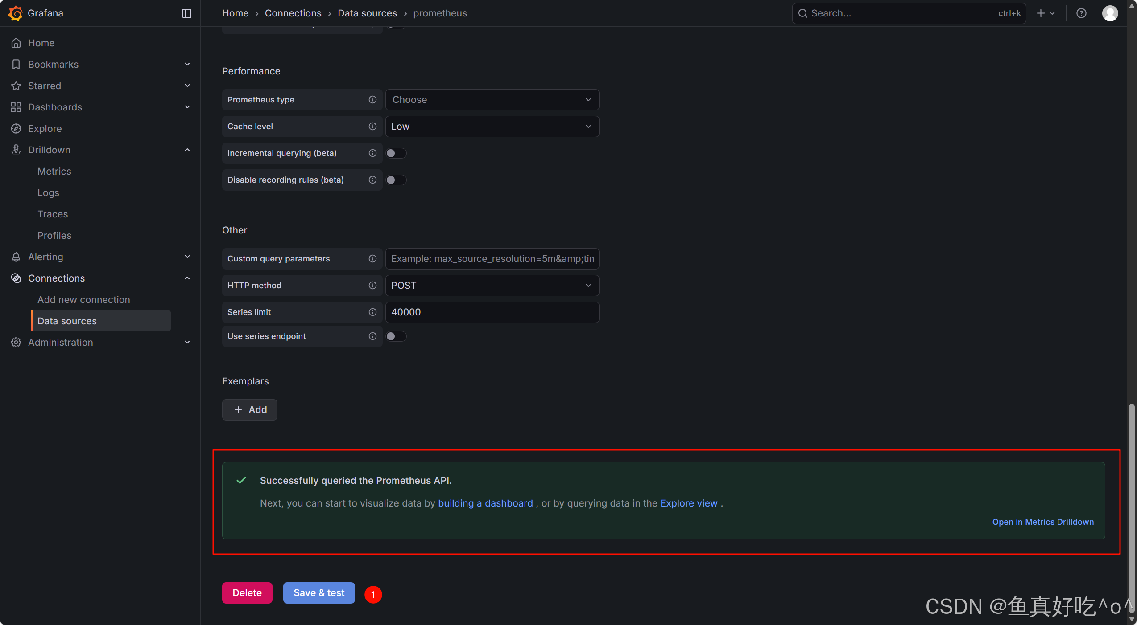Click info icon beside HTTP method
The width and height of the screenshot is (1137, 625).
click(x=372, y=286)
